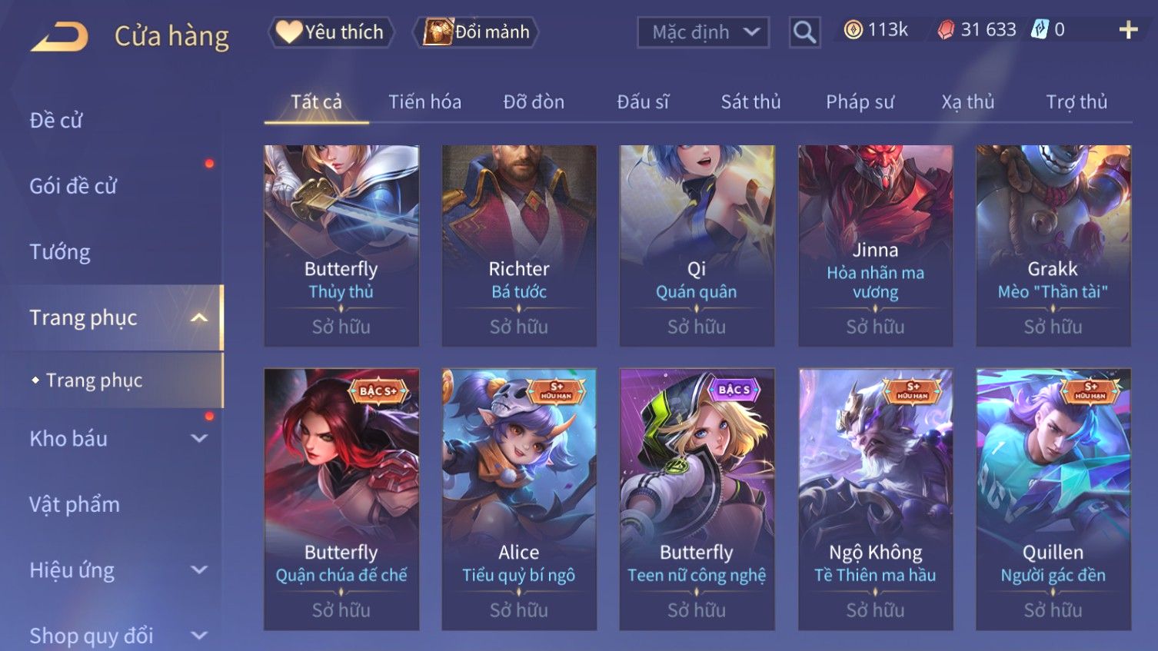Expand the Hiệu ứng sidebar section
Screen dimensions: 1158x651
199,570
